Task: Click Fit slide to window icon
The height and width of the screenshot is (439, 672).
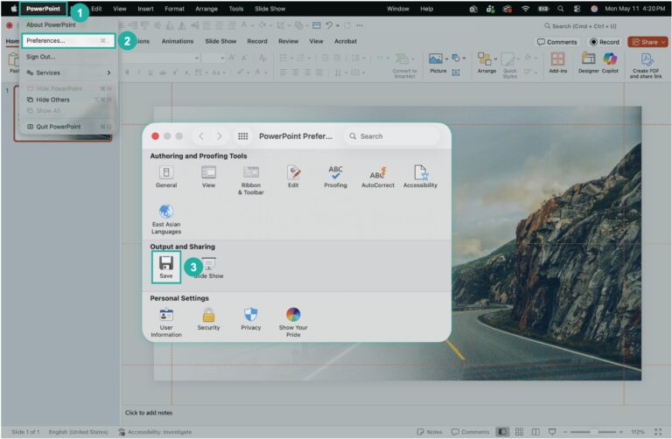Action: click(658, 432)
